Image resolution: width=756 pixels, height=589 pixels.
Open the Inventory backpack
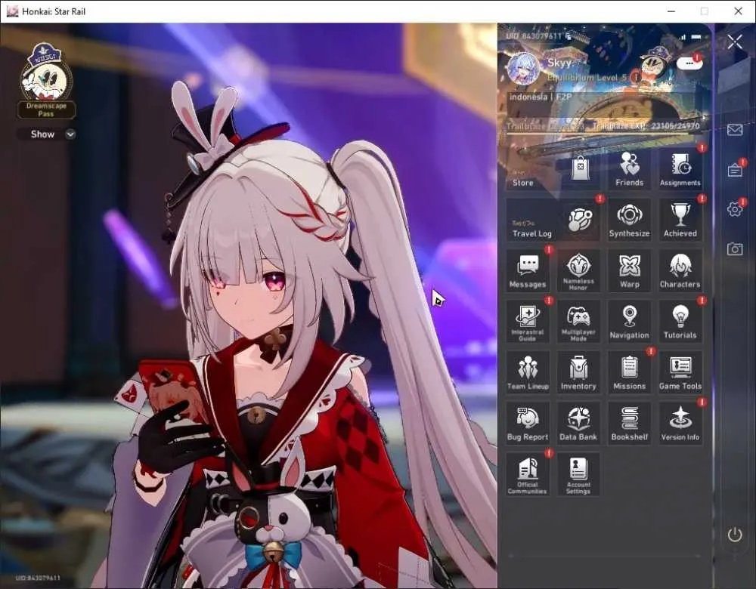tap(578, 373)
